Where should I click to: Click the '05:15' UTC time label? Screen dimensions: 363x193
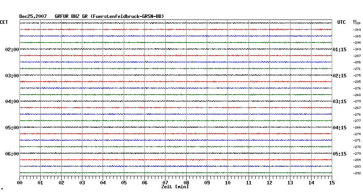coord(340,154)
